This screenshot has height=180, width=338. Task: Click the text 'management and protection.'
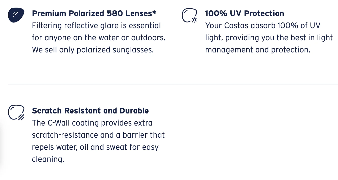click(258, 50)
